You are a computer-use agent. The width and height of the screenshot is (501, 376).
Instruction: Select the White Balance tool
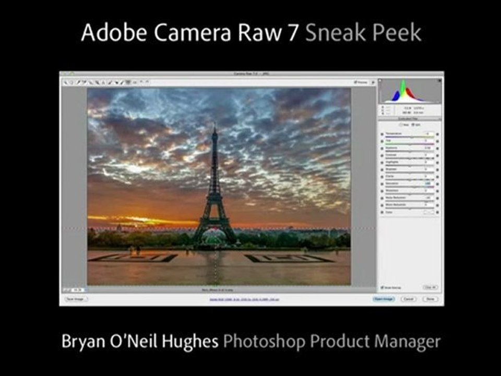click(78, 82)
